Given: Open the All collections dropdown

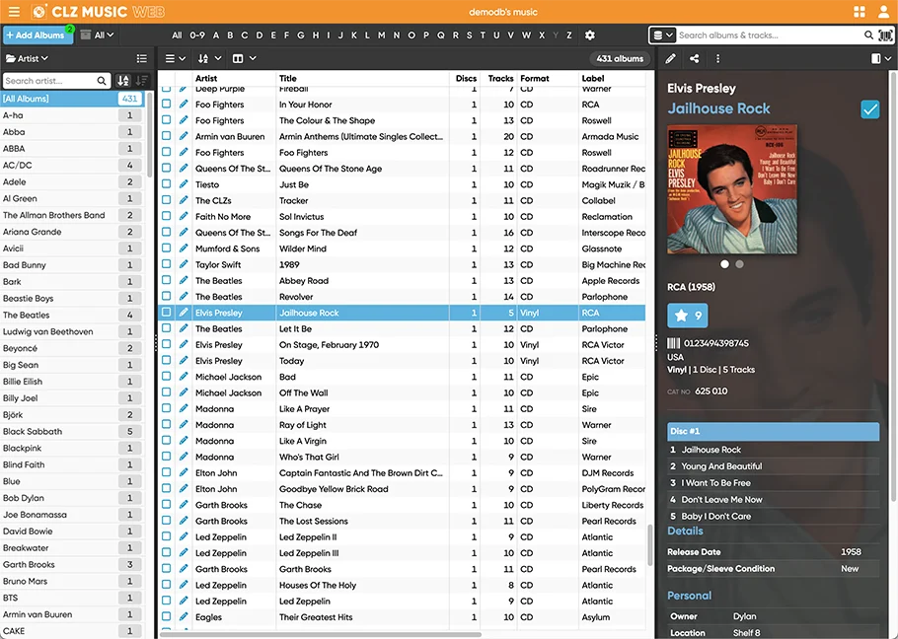Looking at the screenshot, I should pos(98,35).
